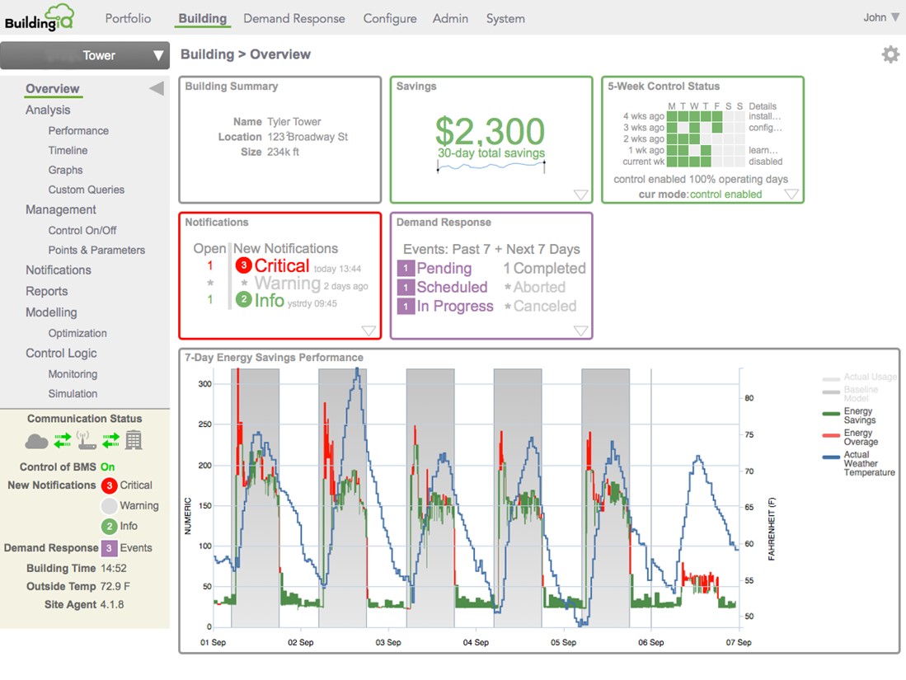The height and width of the screenshot is (680, 906).
Task: Open Performance under Analysis
Action: pyautogui.click(x=78, y=130)
